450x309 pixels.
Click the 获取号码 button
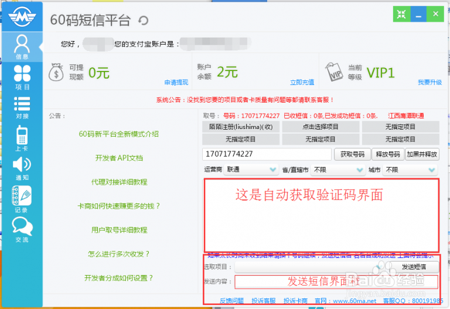(352, 154)
